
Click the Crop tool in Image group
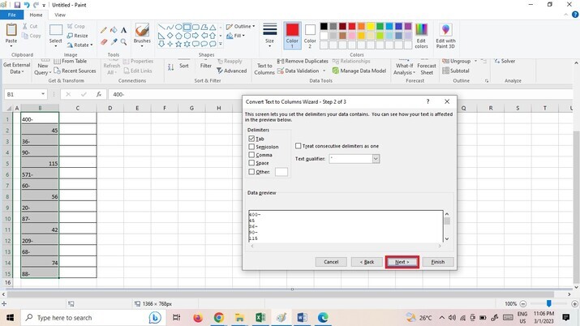tap(75, 26)
